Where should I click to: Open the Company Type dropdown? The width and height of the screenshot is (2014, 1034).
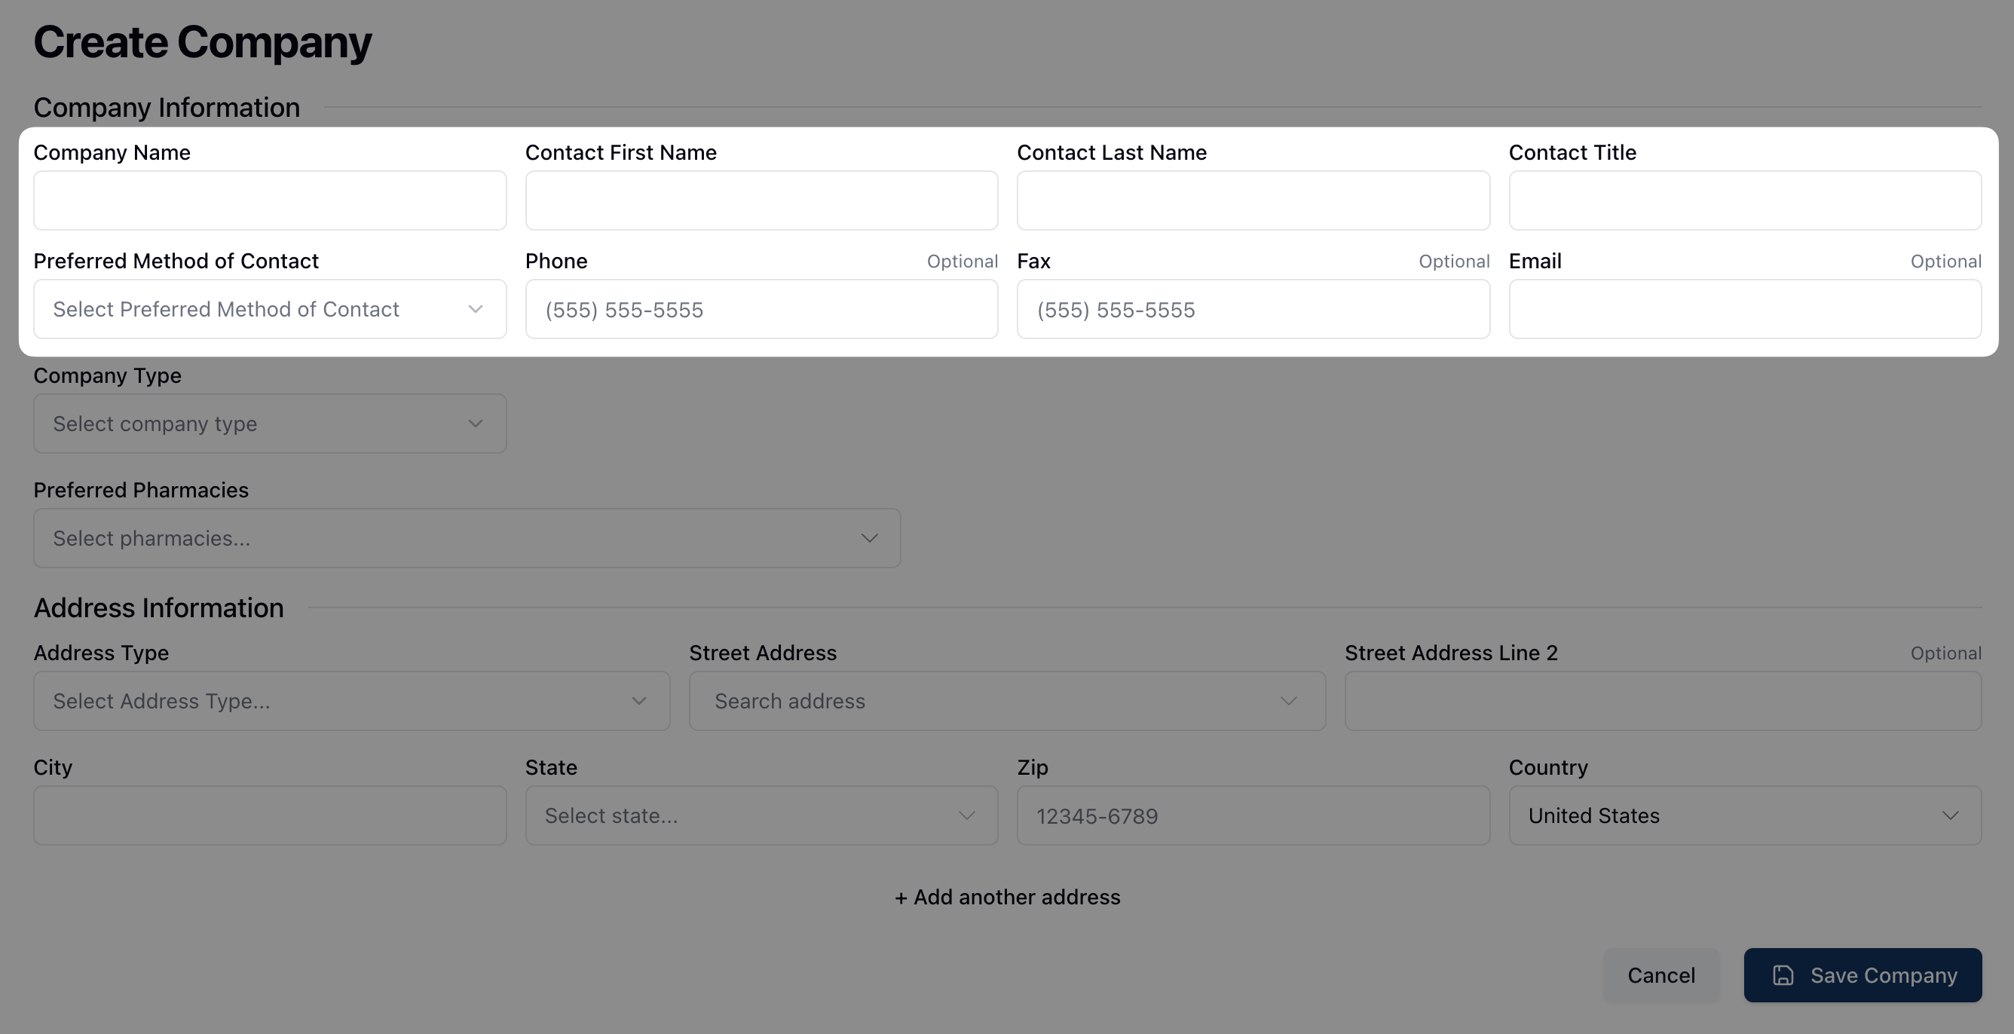pyautogui.click(x=270, y=424)
